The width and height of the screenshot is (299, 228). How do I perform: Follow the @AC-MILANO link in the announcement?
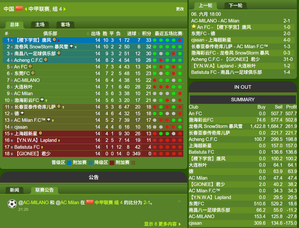coord(33,202)
